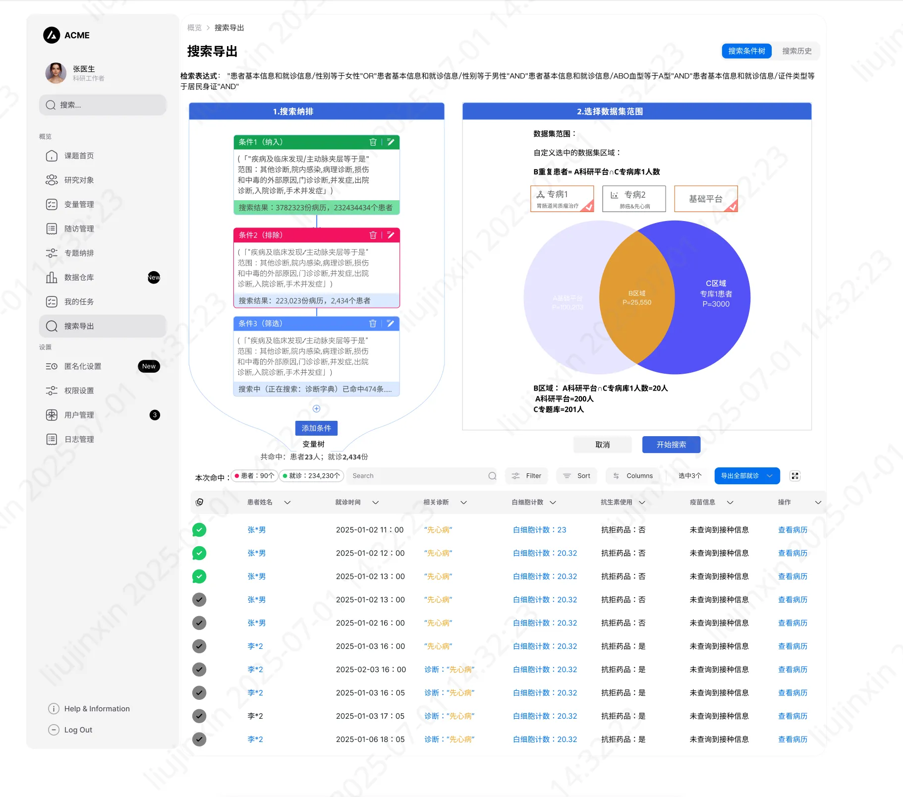Edit 条件2 (排除) via the pencil icon

tap(391, 235)
